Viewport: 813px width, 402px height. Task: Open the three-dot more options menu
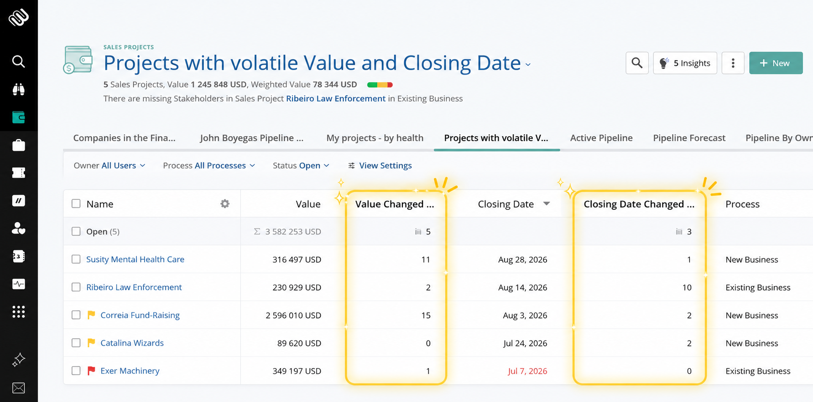click(x=733, y=63)
